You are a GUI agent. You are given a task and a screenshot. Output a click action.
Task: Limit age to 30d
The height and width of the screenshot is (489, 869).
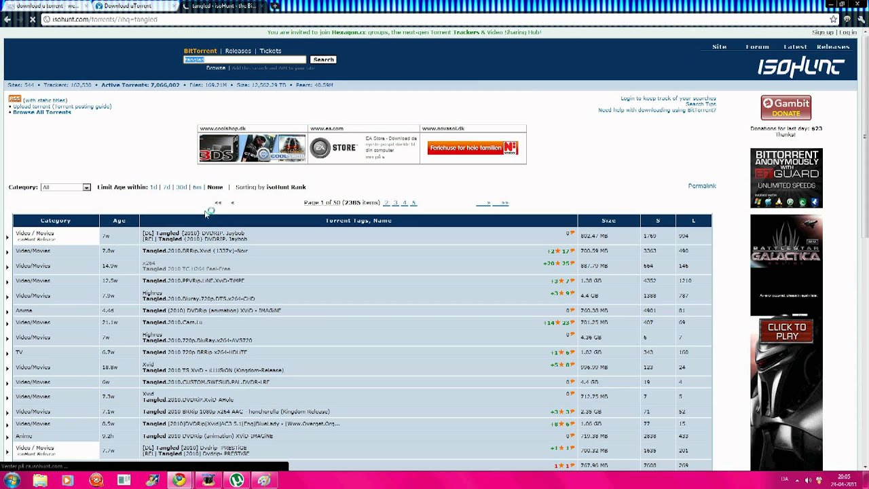[x=181, y=187]
